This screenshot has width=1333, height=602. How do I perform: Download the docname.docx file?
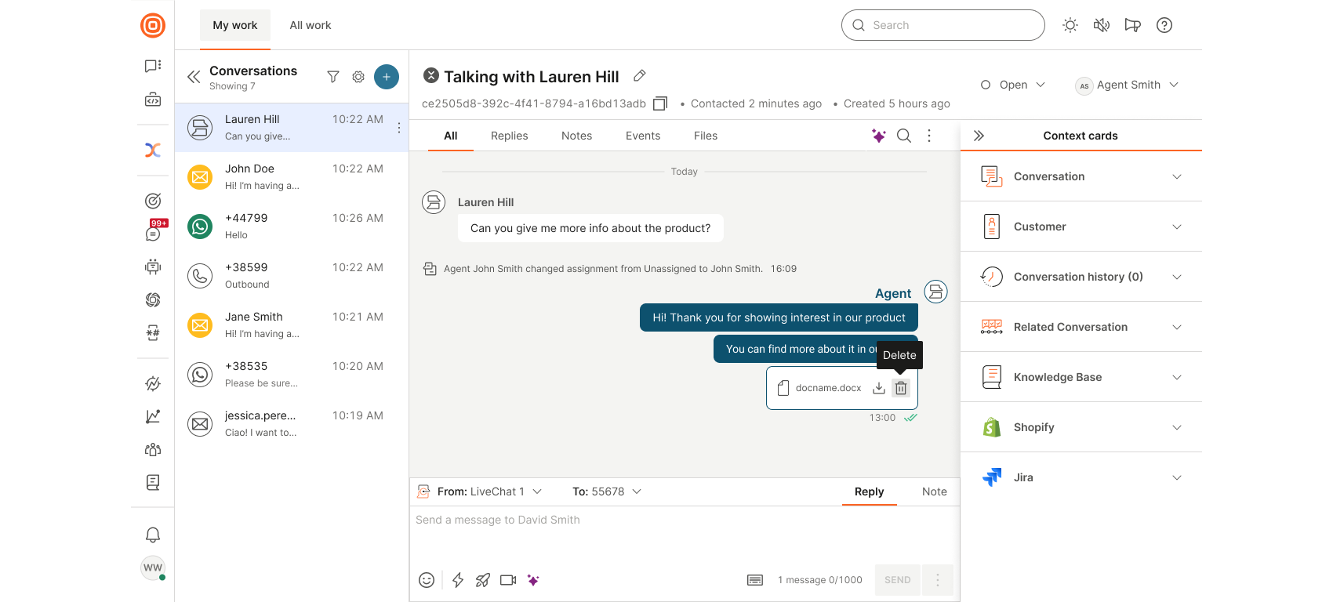tap(879, 388)
